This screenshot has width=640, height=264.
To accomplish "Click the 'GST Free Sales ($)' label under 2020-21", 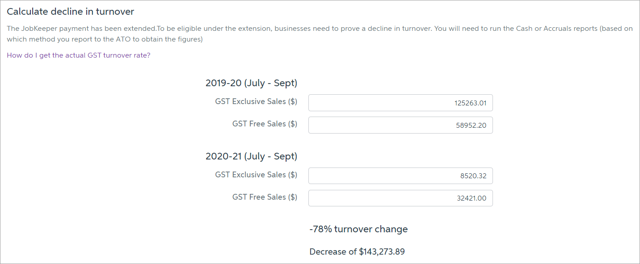I will coord(265,197).
